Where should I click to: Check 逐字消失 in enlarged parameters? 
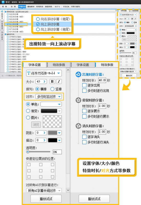point(84,137)
